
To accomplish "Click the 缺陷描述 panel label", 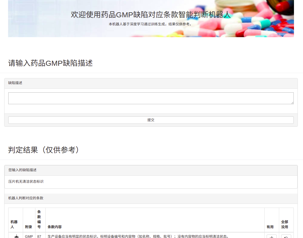I will coord(15,83).
